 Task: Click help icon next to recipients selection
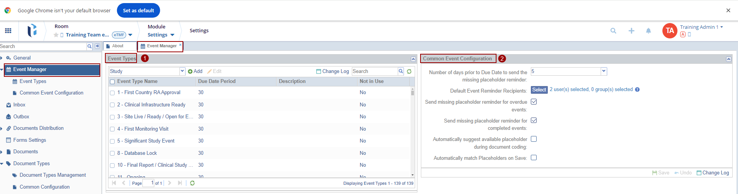637,90
